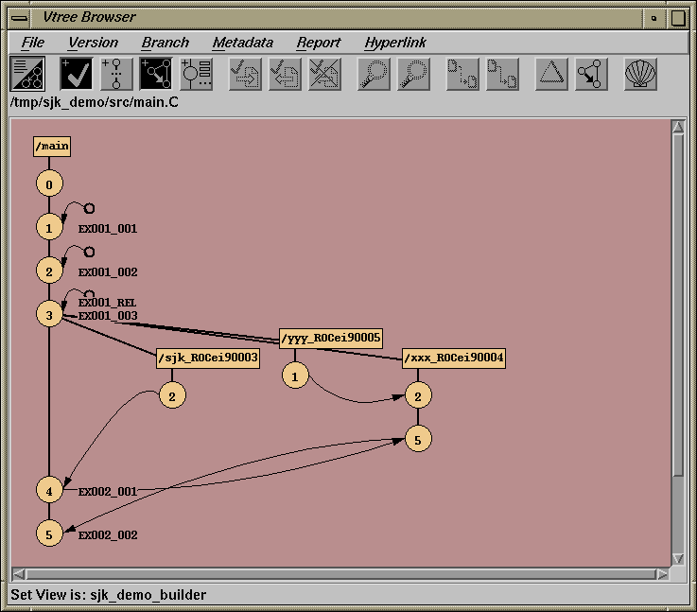
Task: Toggle the vertical node chain toolbar button
Action: pyautogui.click(x=116, y=74)
